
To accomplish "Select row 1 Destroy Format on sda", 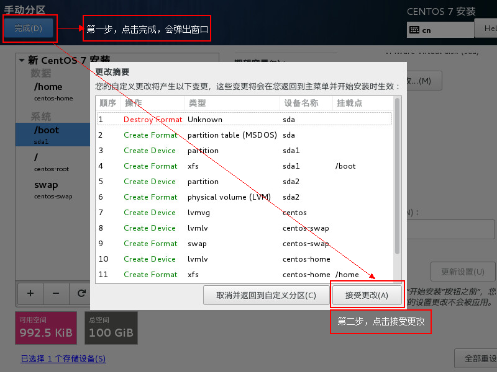I will pos(244,120).
